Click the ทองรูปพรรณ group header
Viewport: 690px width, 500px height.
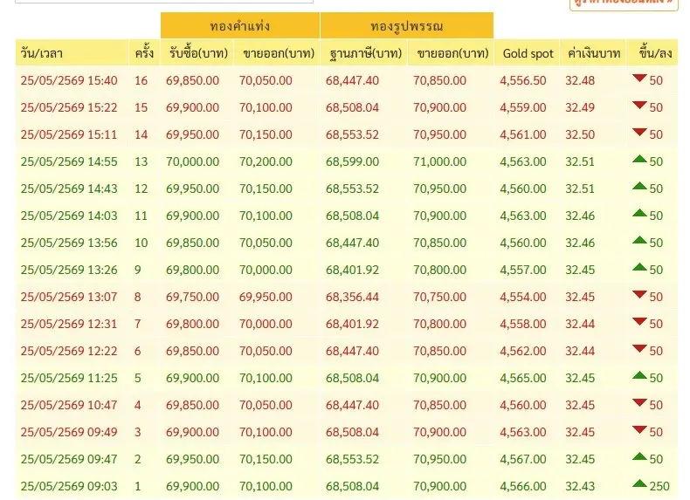coord(407,25)
